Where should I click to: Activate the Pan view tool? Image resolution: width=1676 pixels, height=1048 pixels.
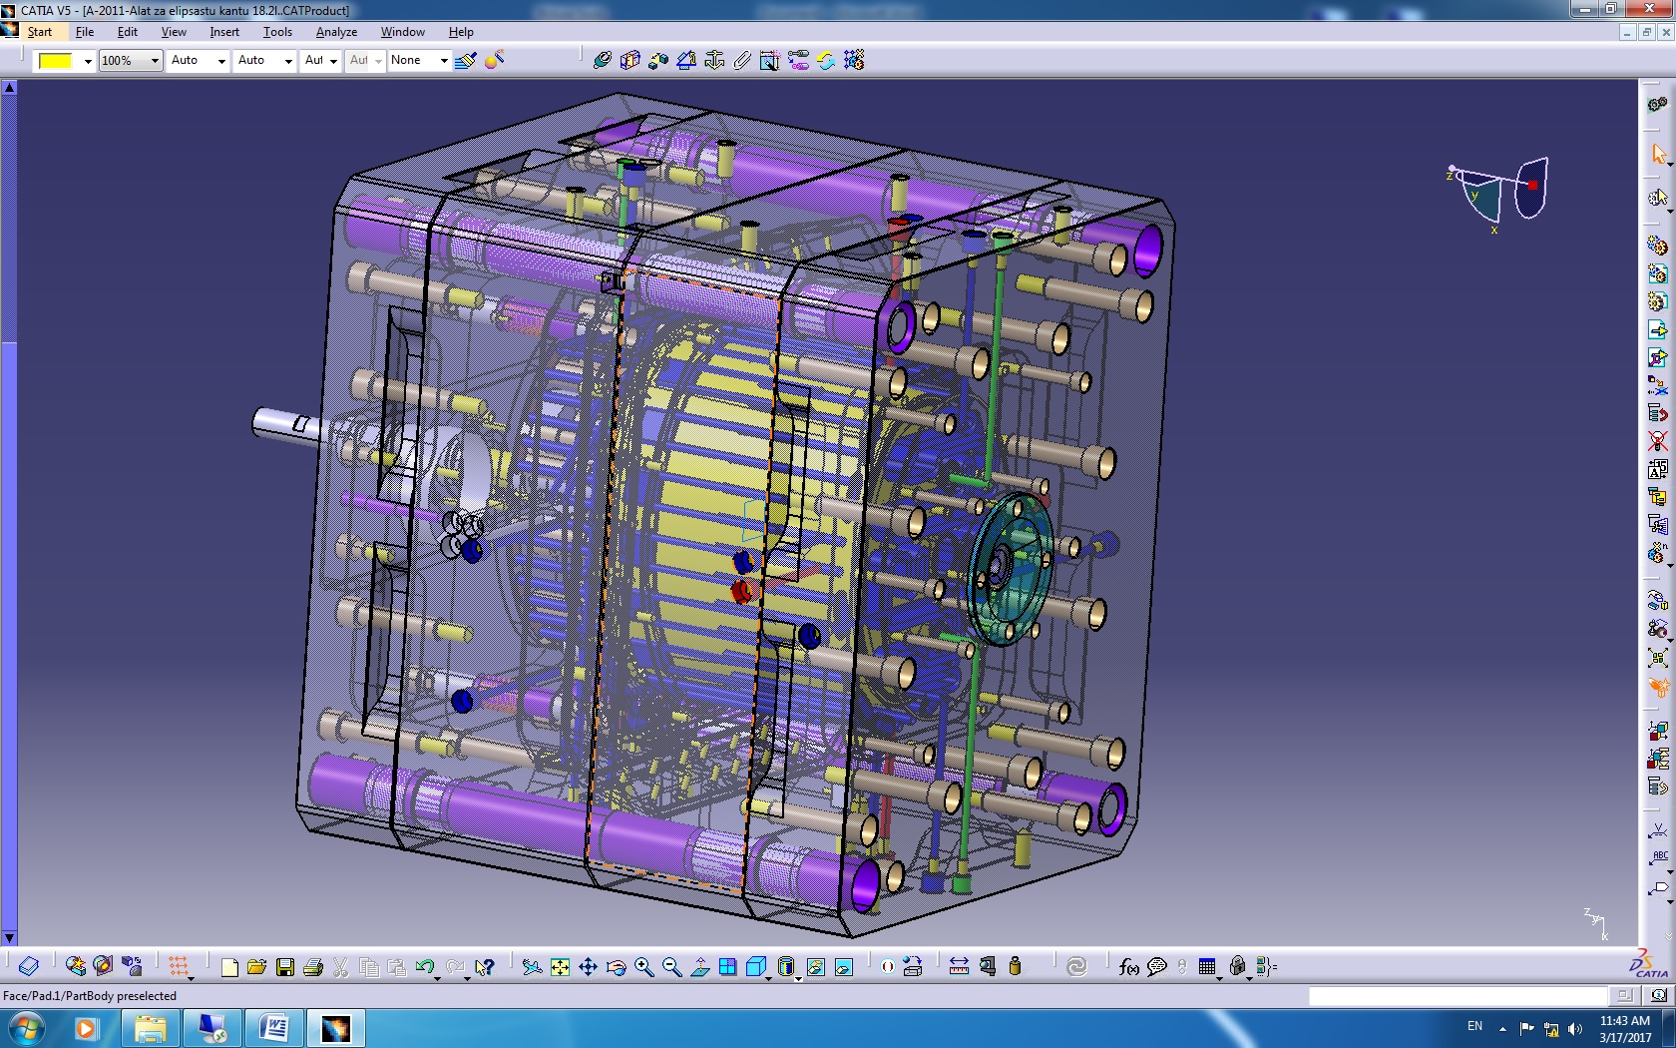click(588, 966)
